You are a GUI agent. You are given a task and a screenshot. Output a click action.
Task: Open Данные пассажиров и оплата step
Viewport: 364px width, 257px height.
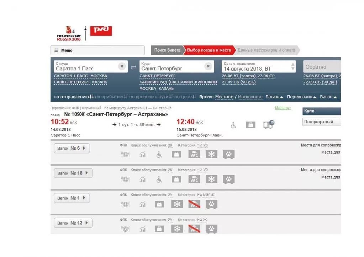[x=266, y=50]
